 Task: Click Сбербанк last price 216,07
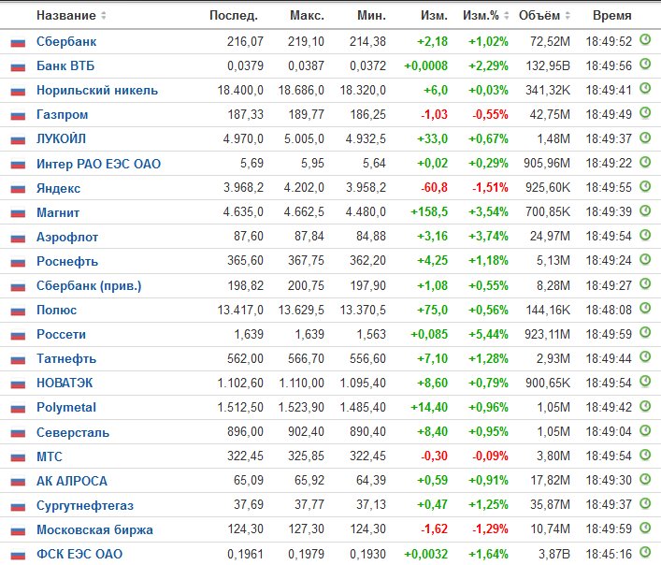[245, 42]
